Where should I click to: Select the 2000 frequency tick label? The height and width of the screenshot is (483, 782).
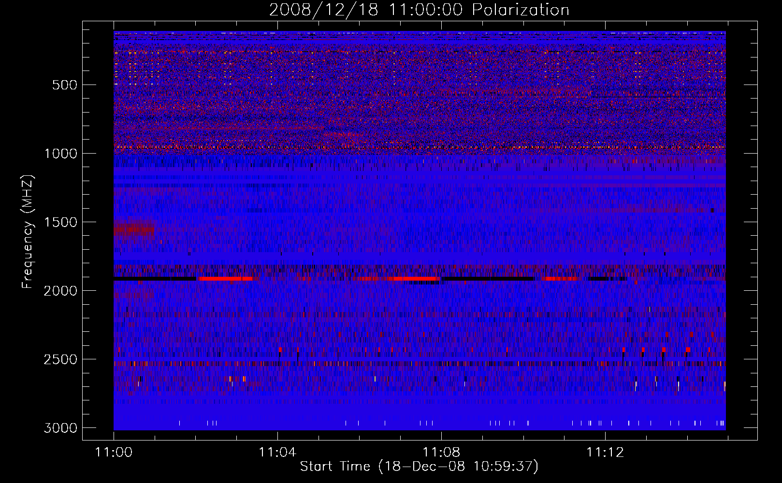point(60,291)
